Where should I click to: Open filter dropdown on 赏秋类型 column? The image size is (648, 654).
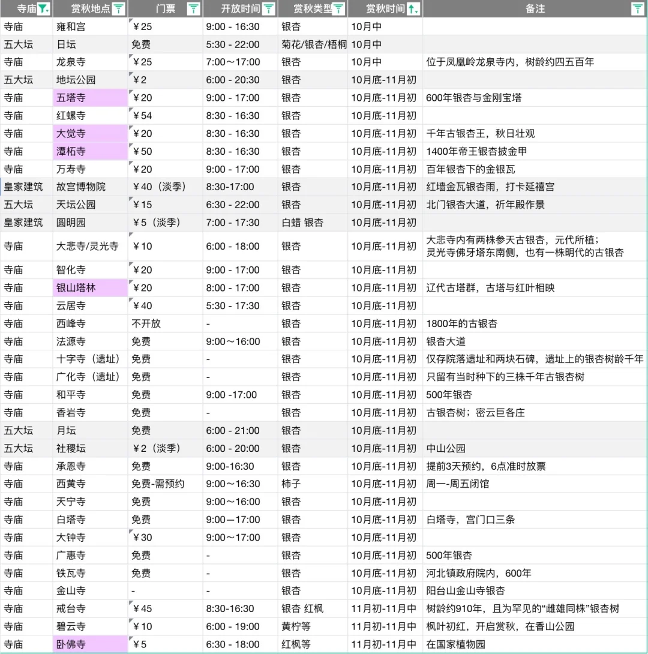pos(338,9)
